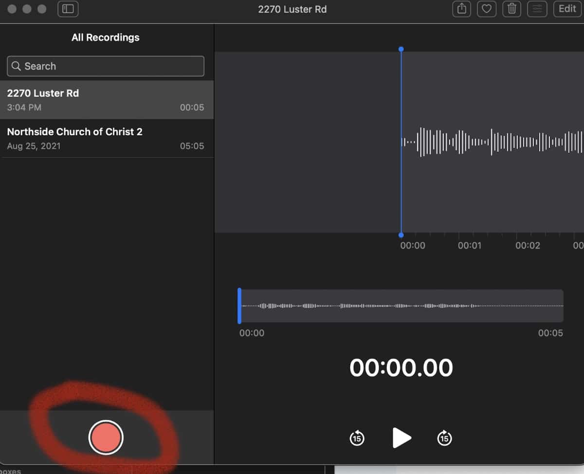Screen dimensions: 584x474
Task: Skip forward 15 seconds
Action: (x=444, y=438)
